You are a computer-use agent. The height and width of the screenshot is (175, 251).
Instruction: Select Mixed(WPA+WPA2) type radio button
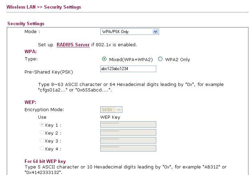point(104,59)
